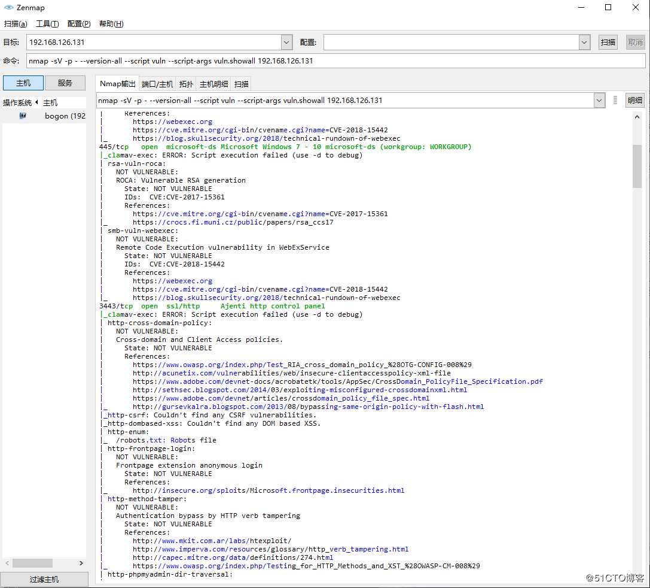
Task: Click the acunetix insecure-clientaccesspolicy URL
Action: (291, 373)
